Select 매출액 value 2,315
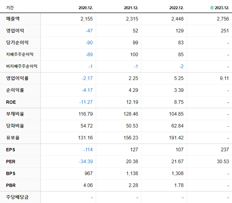The height and width of the screenshot is (203, 232). click(132, 19)
